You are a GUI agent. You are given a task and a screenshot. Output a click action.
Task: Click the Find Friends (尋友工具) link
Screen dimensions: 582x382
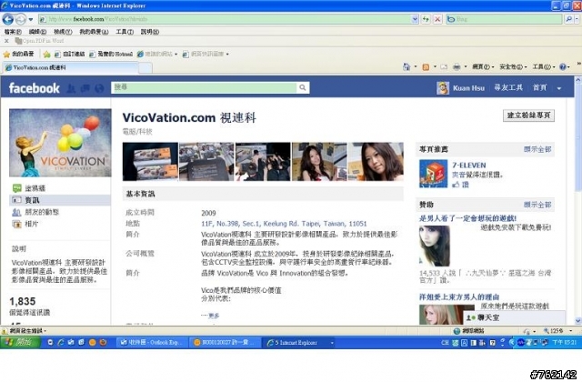(508, 87)
